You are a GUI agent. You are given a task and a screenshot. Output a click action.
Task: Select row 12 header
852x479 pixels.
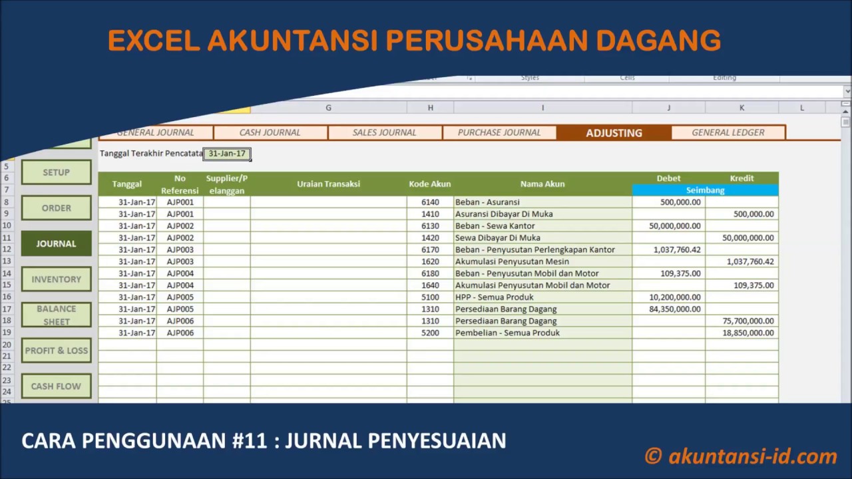(6, 249)
